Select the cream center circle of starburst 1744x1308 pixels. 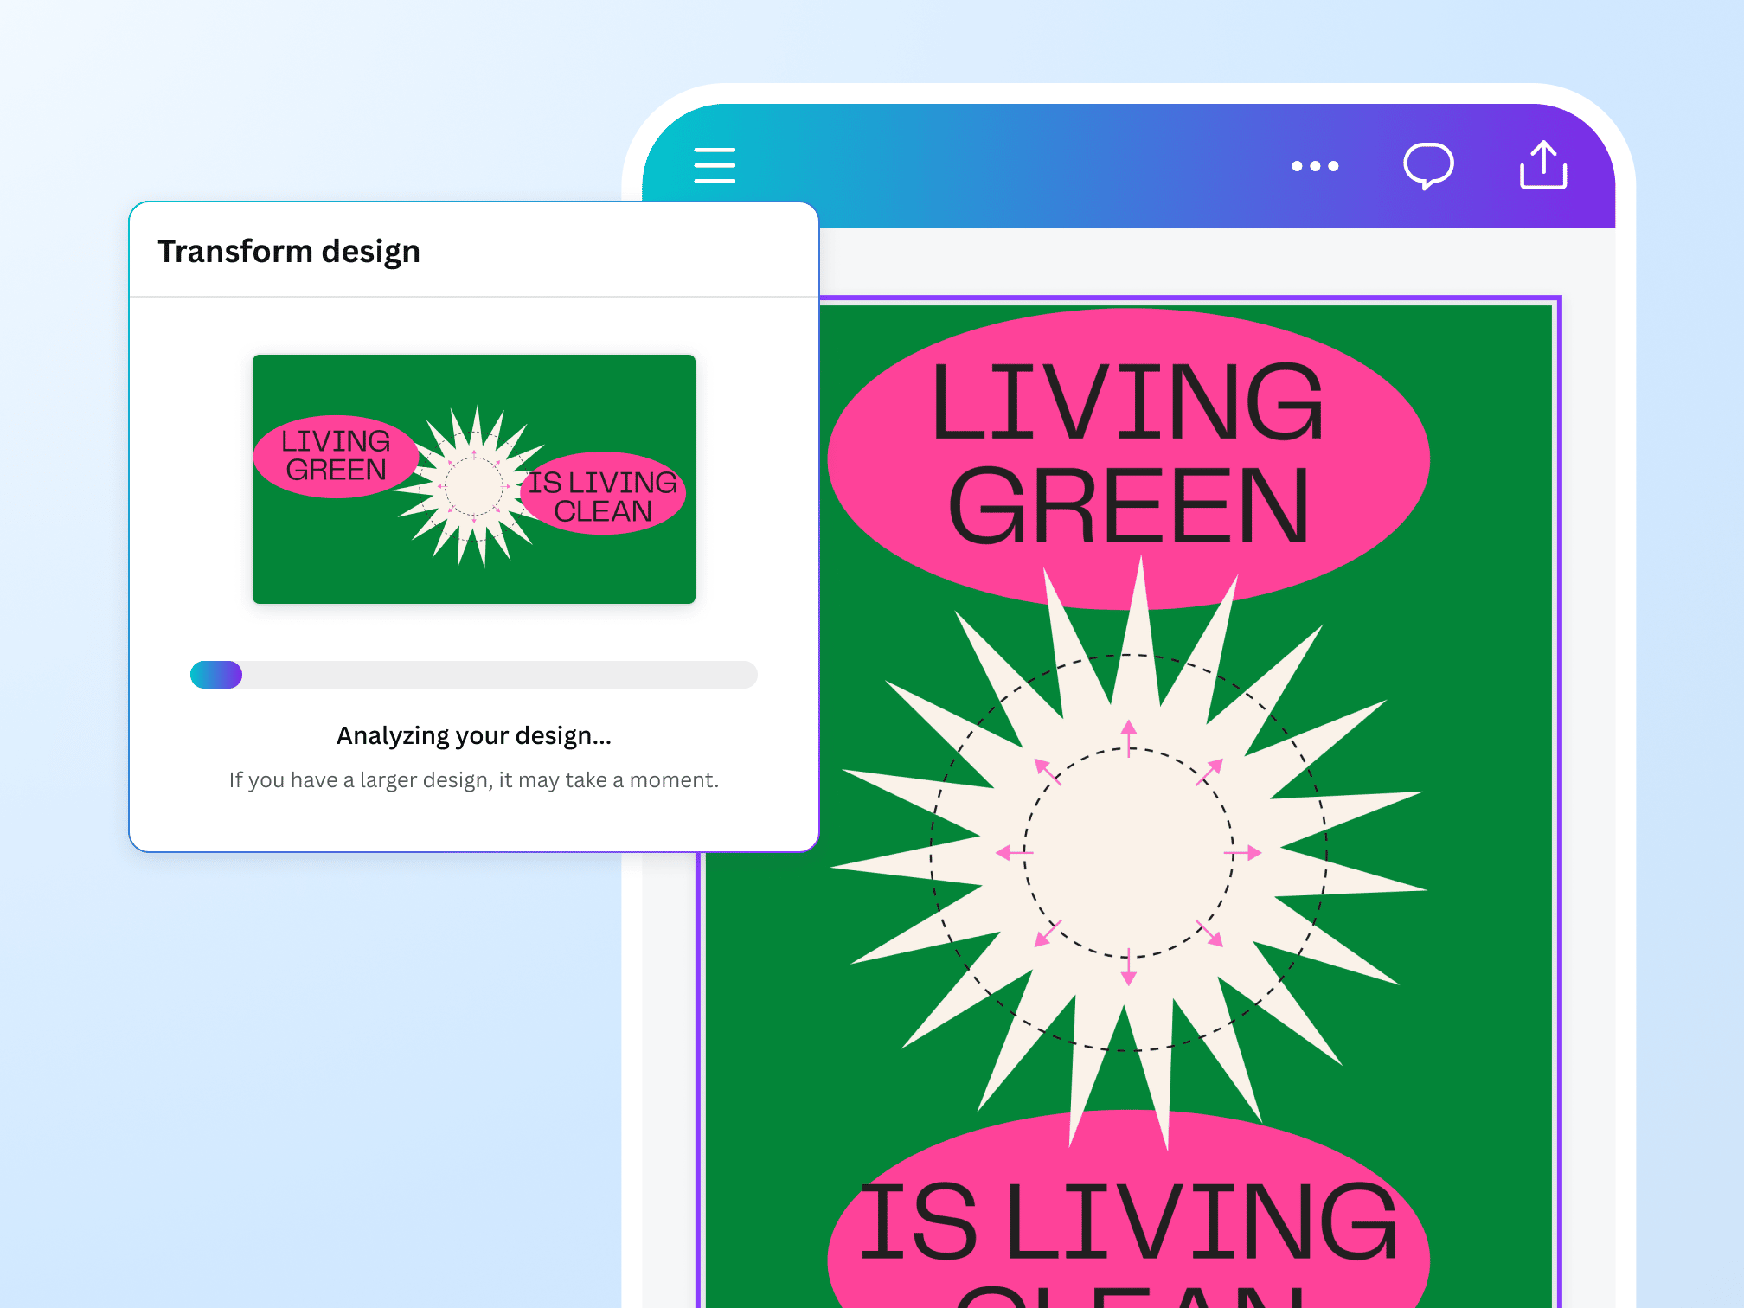point(1128,853)
